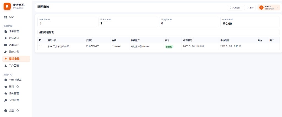Click the green 已通过 status badge
The height and width of the screenshot is (117, 282).
tap(169, 47)
